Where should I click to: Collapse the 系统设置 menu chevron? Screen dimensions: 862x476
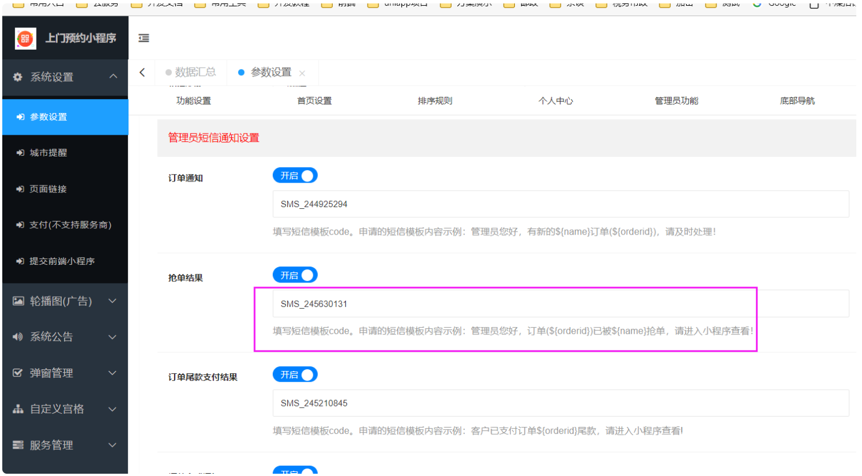(113, 76)
